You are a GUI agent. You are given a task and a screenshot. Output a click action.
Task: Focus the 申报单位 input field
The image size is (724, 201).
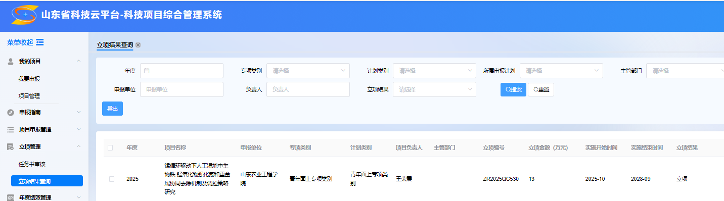[182, 89]
